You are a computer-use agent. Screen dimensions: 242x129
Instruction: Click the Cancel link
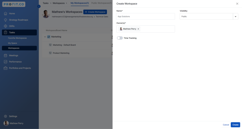(x=226, y=125)
